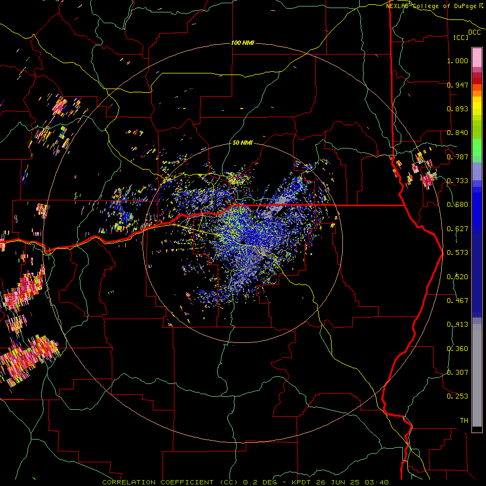This screenshot has height=486, width=486.
Task: Click the 0.360 color scale value
Action: tap(457, 349)
